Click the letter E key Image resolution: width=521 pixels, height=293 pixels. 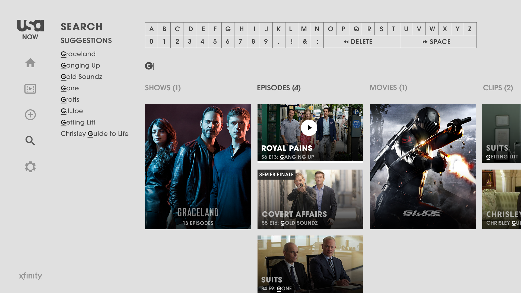(202, 29)
